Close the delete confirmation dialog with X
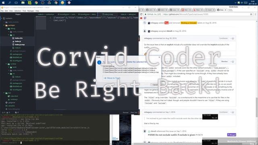This screenshot has height=145, width=258. [x=159, y=57]
